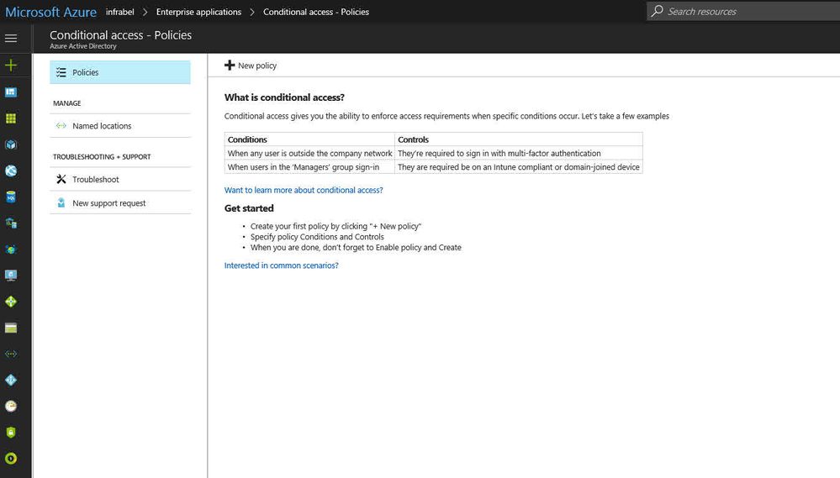Click the Intune compliant device control cell

tap(519, 167)
